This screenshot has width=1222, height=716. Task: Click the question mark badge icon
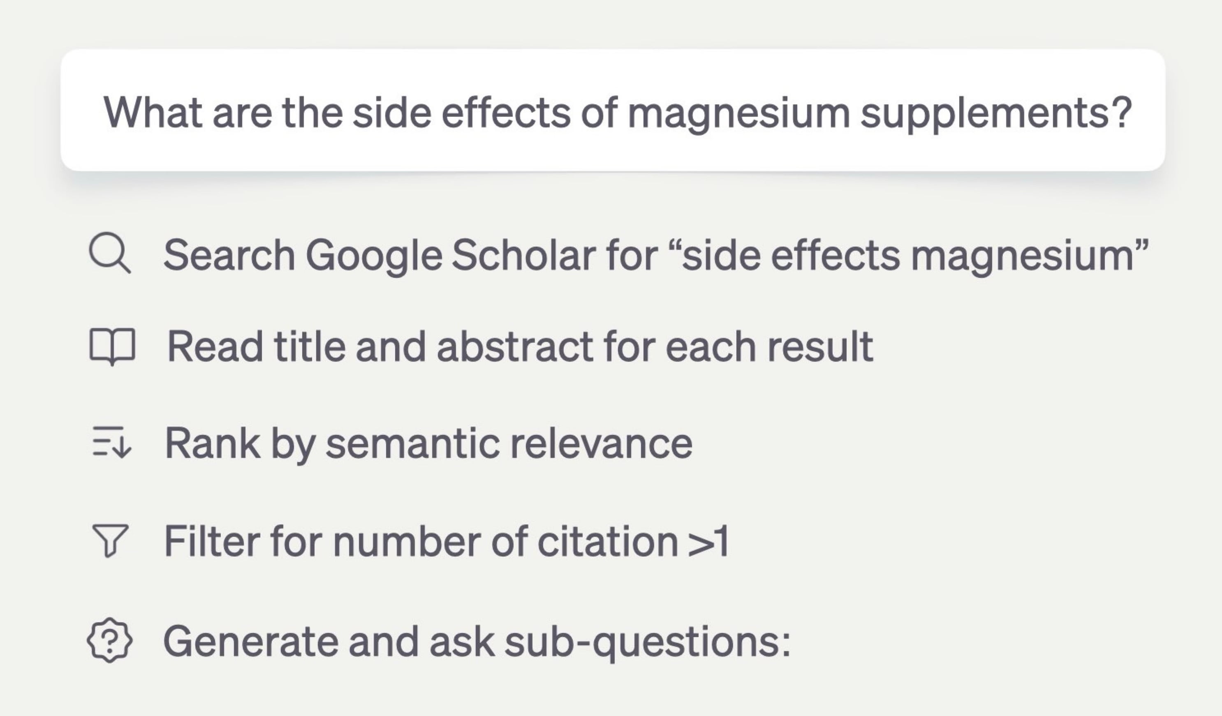point(110,640)
